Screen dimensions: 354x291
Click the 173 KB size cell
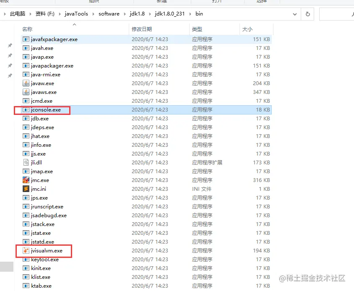coord(261,163)
